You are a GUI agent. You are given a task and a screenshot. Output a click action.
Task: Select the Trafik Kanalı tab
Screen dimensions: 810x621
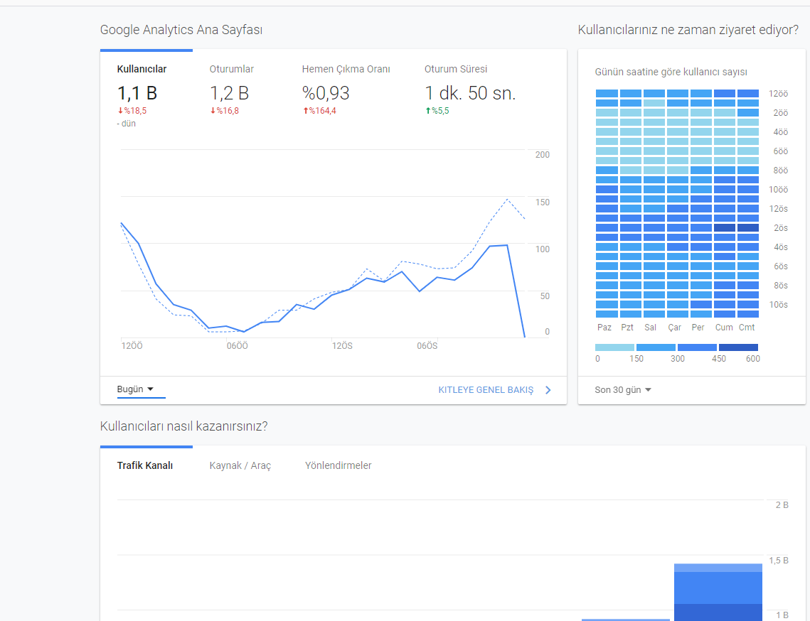[144, 465]
